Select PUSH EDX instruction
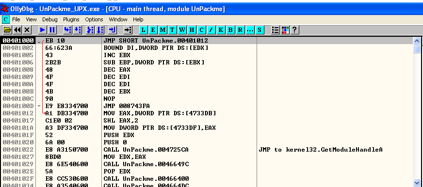Viewport: 423px width, 187px height. (x=119, y=135)
